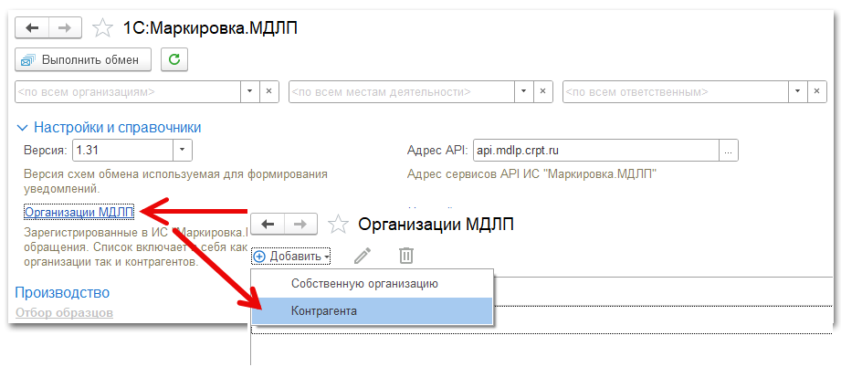Click the pencil edit icon

[x=363, y=256]
